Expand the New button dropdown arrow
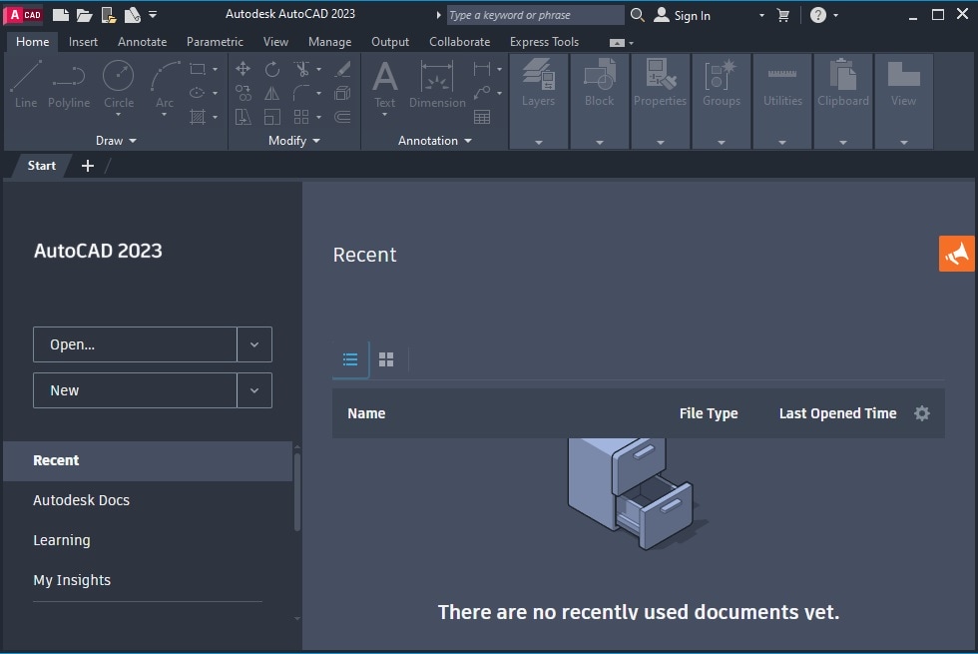The width and height of the screenshot is (978, 654). coord(254,390)
